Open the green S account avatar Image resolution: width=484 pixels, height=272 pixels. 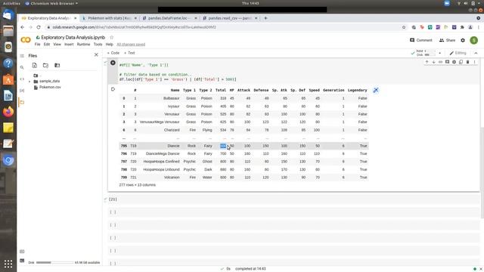(474, 40)
